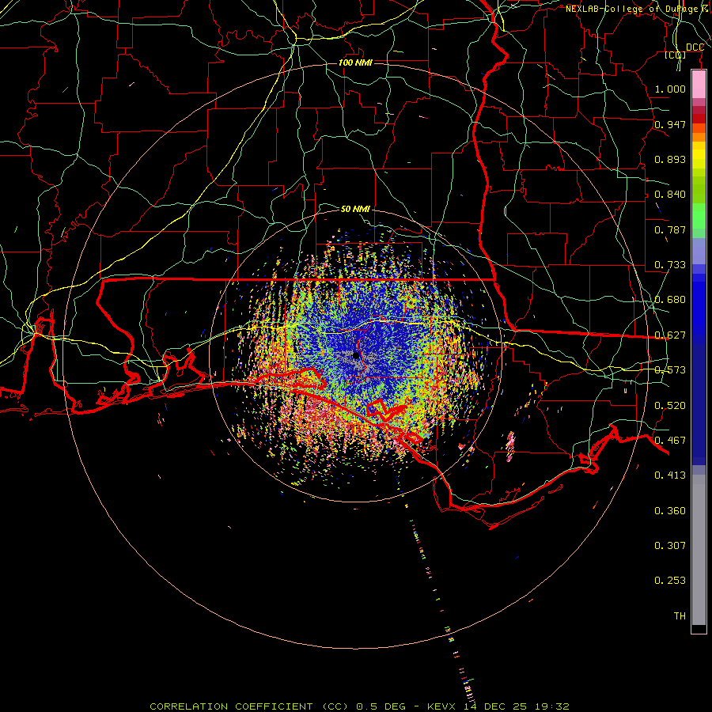Click the 0.680 scale value
The image size is (712, 712).
[670, 300]
